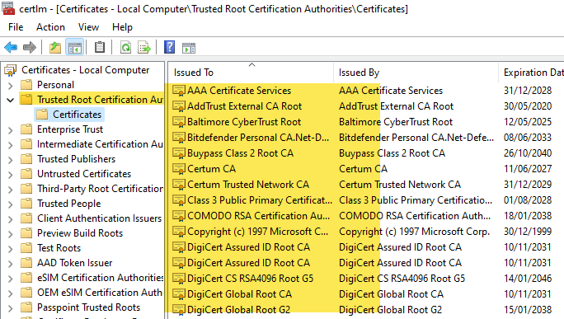The height and width of the screenshot is (319, 564).
Task: Select the DigiCert Global Root CA certificate
Action: click(x=239, y=294)
